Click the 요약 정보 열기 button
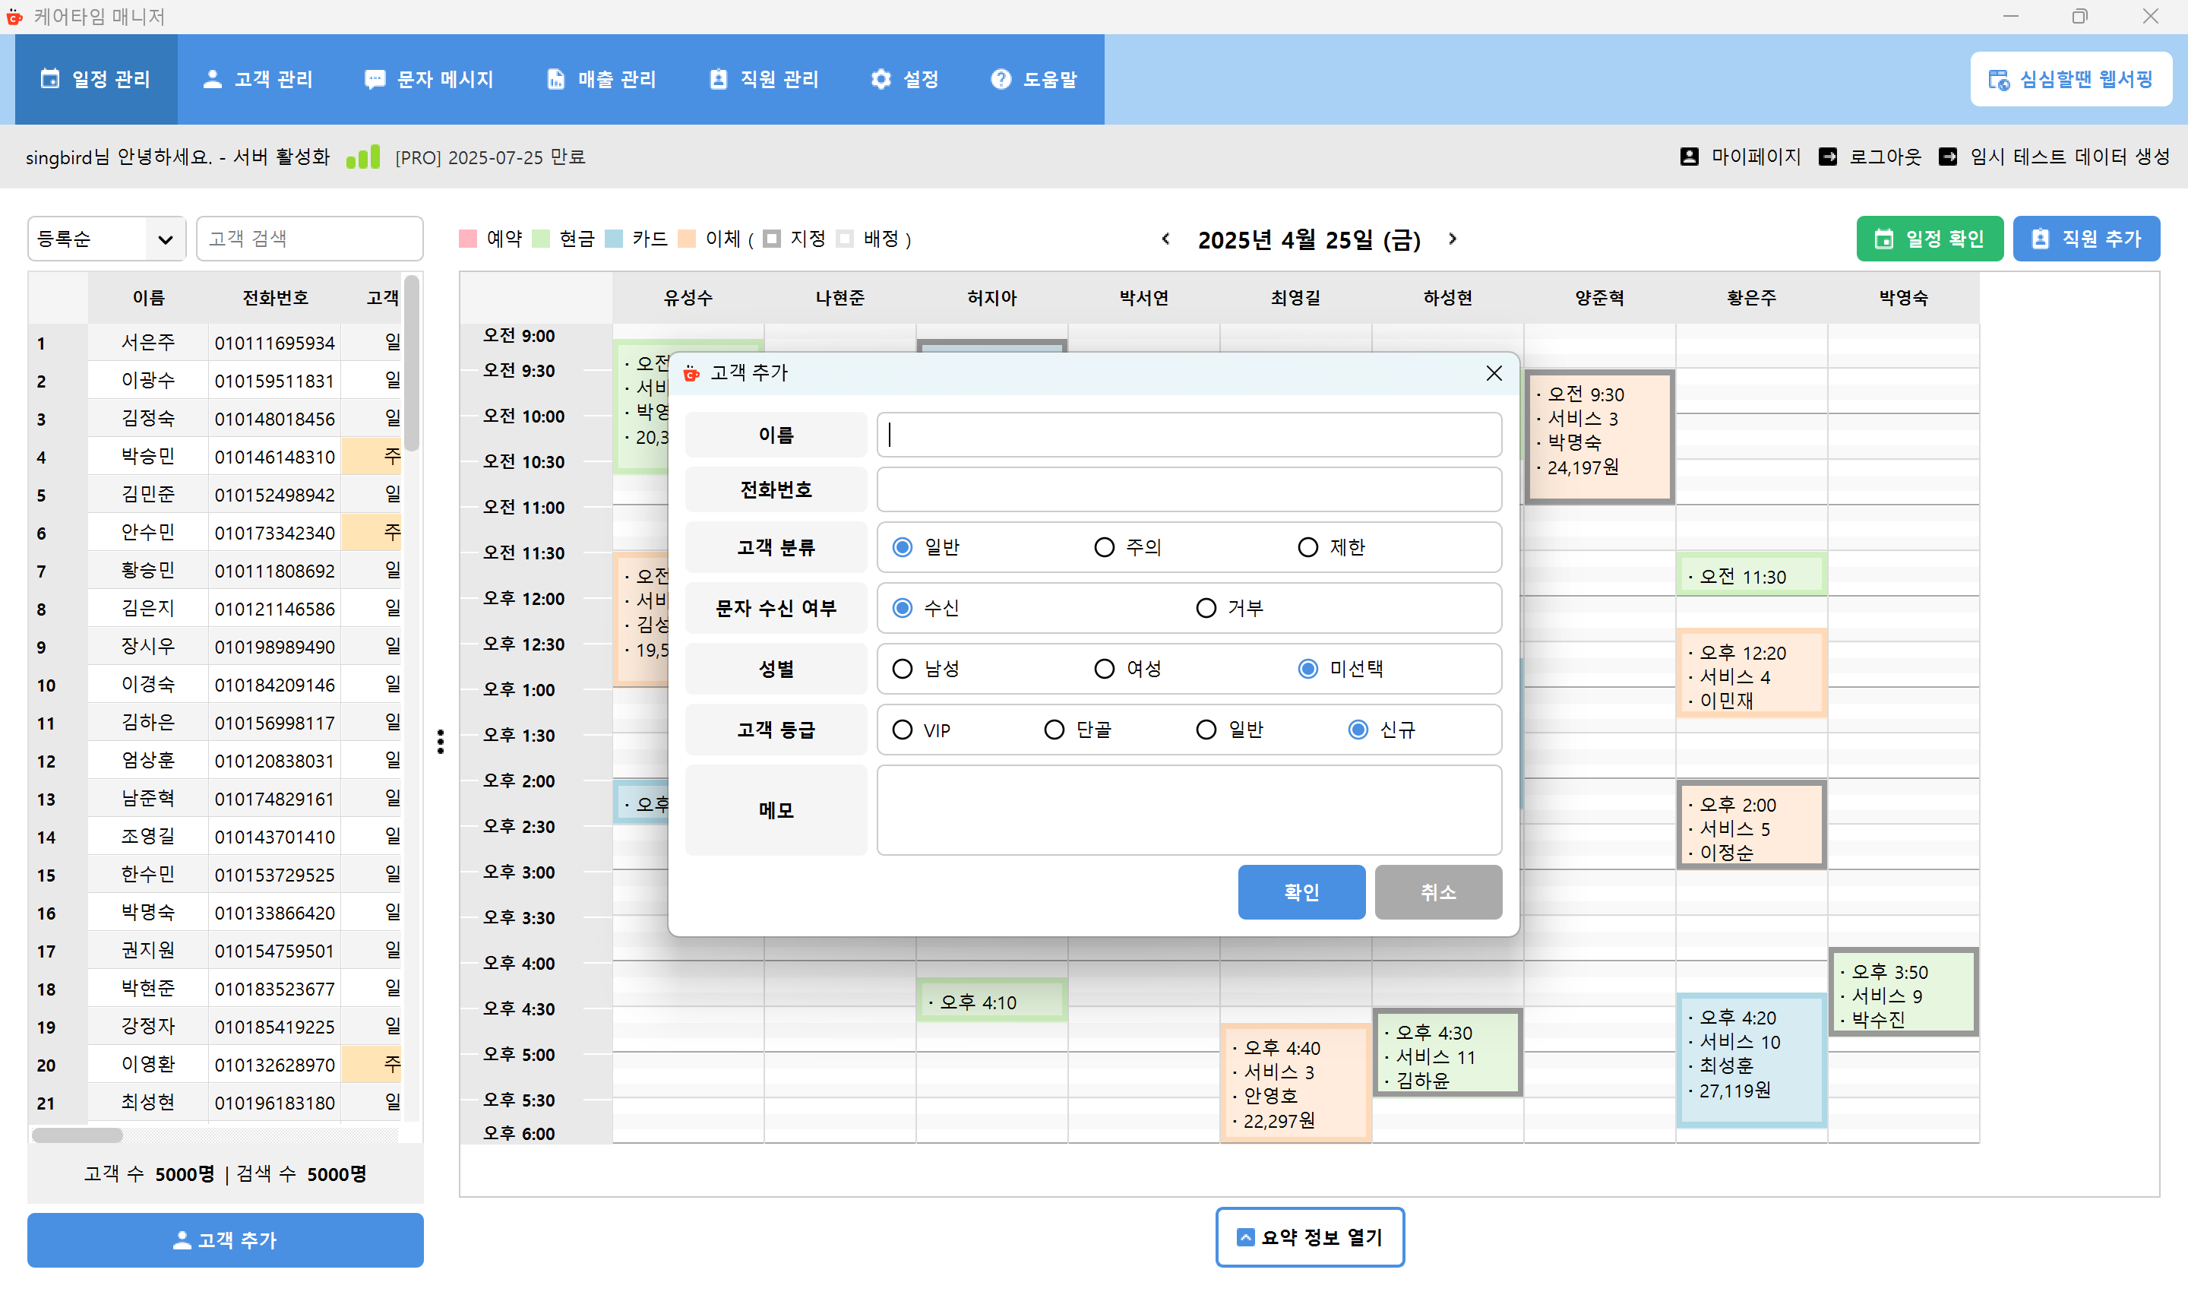2188x1295 pixels. [1309, 1236]
